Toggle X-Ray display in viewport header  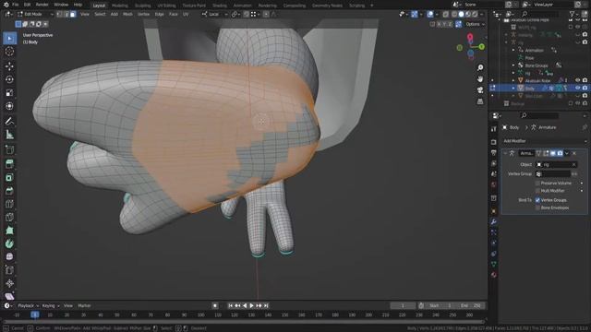coord(445,14)
